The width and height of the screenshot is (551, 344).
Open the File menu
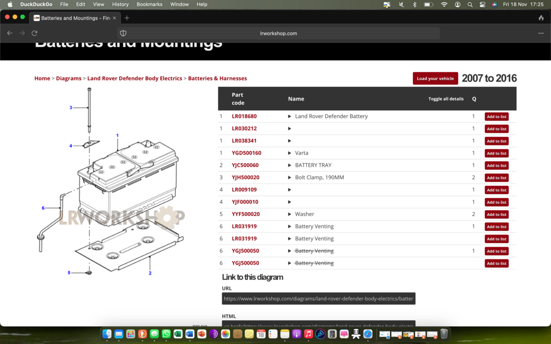coord(64,5)
